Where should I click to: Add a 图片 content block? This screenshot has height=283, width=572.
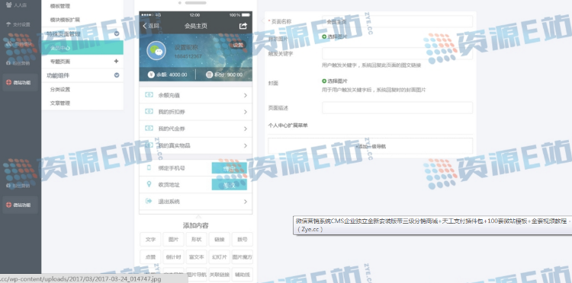[174, 240]
